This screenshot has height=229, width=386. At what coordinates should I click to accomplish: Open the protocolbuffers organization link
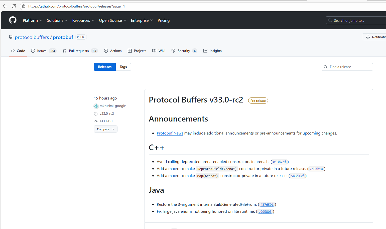click(x=32, y=37)
